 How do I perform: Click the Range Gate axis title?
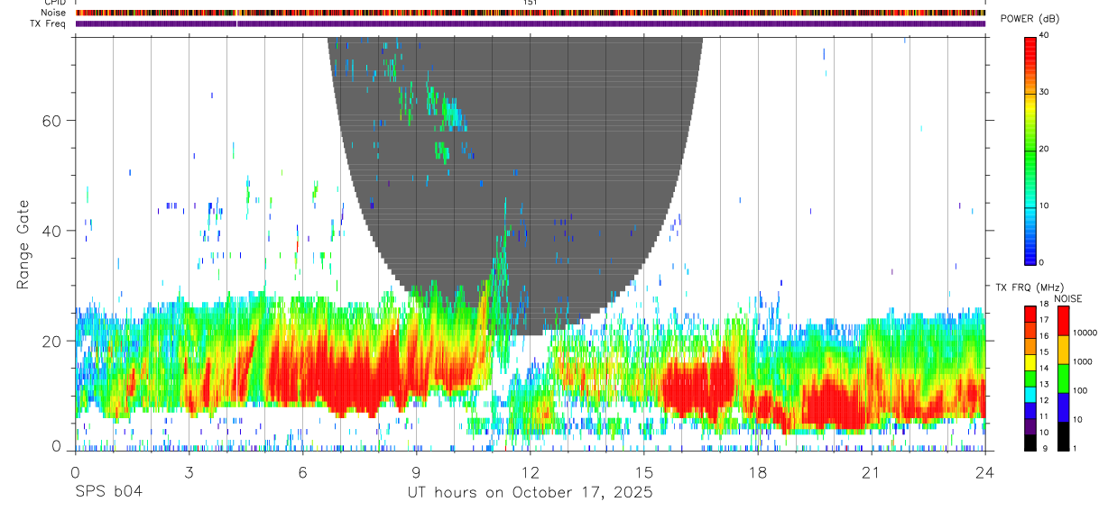23,243
